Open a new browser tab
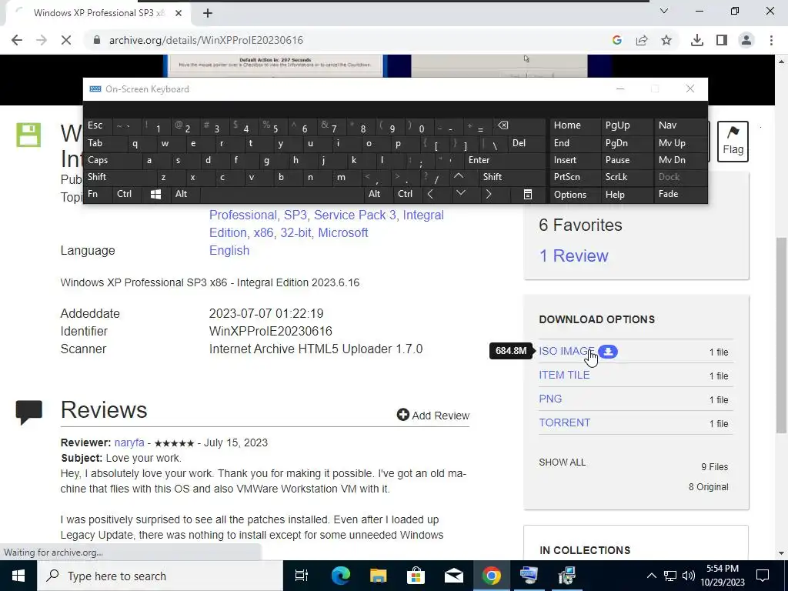This screenshot has width=788, height=591. (208, 13)
